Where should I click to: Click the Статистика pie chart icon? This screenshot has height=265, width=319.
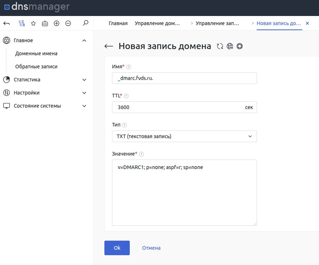point(7,80)
